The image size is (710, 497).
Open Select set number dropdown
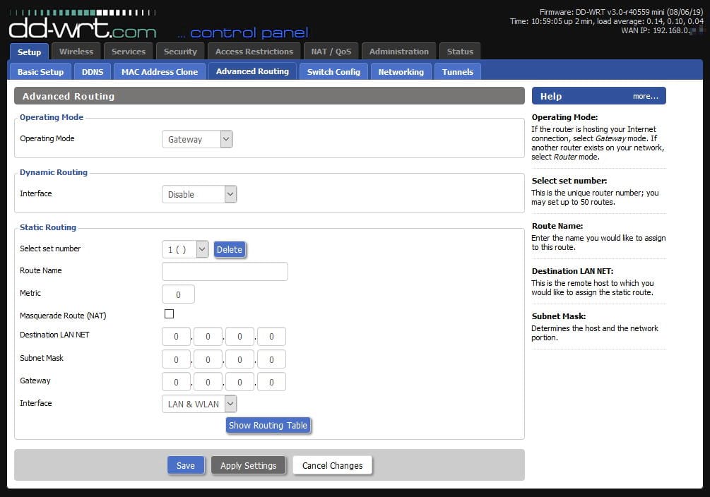pyautogui.click(x=185, y=249)
